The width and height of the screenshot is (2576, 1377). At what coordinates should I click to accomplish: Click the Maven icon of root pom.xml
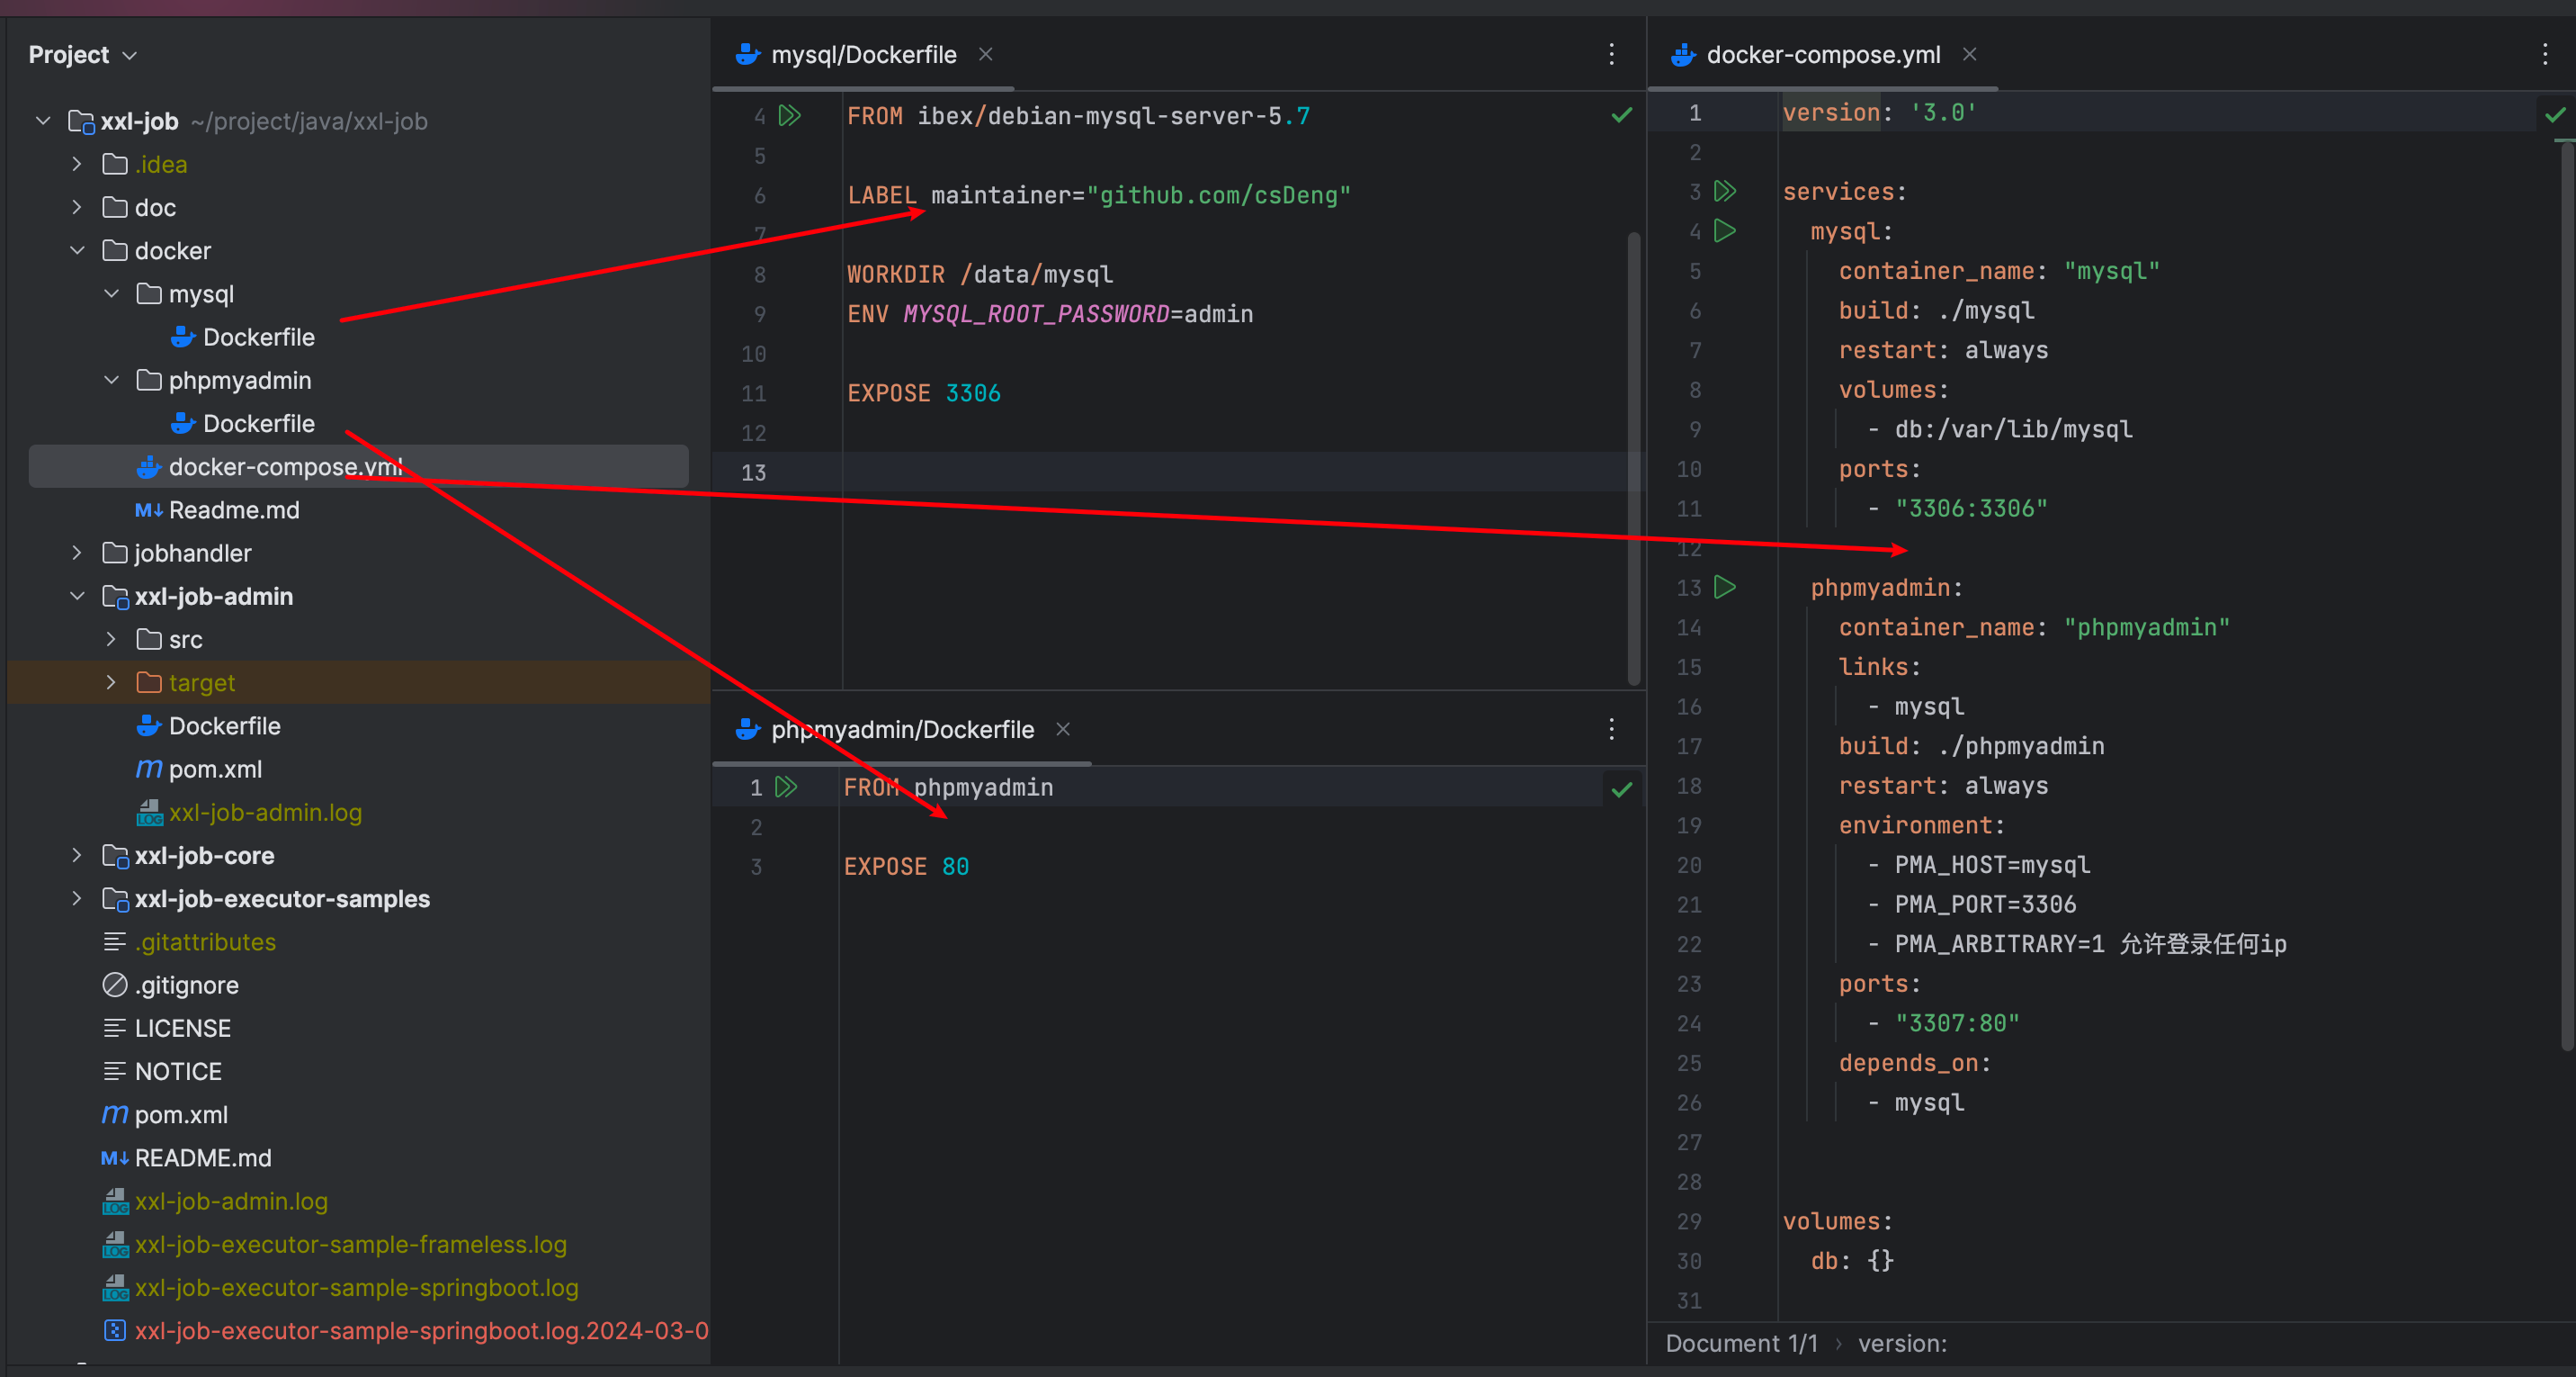[114, 1115]
